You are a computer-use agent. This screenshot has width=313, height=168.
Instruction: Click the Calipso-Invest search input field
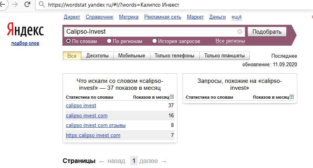click(151, 32)
